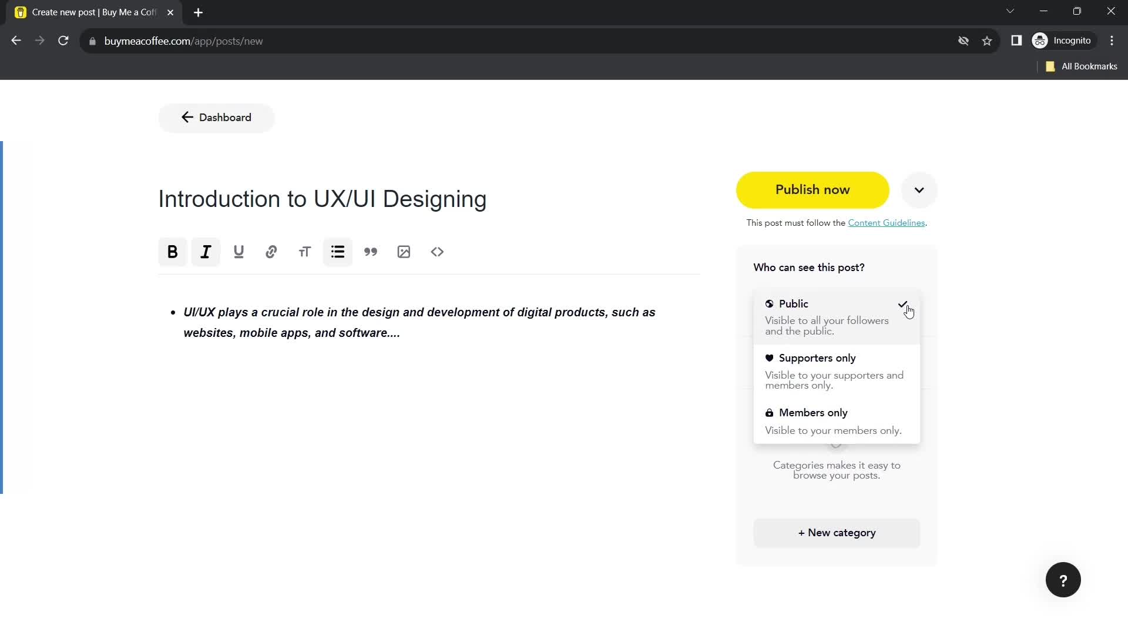Insert a bulleted list
This screenshot has width=1128, height=635.
pos(338,251)
